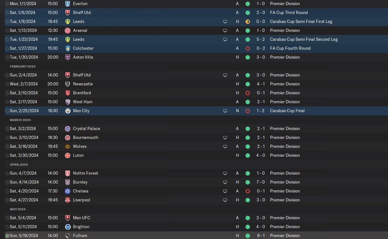The image size is (388, 239).
Task: Click the Everton club badge icon
Action: pyautogui.click(x=68, y=4)
